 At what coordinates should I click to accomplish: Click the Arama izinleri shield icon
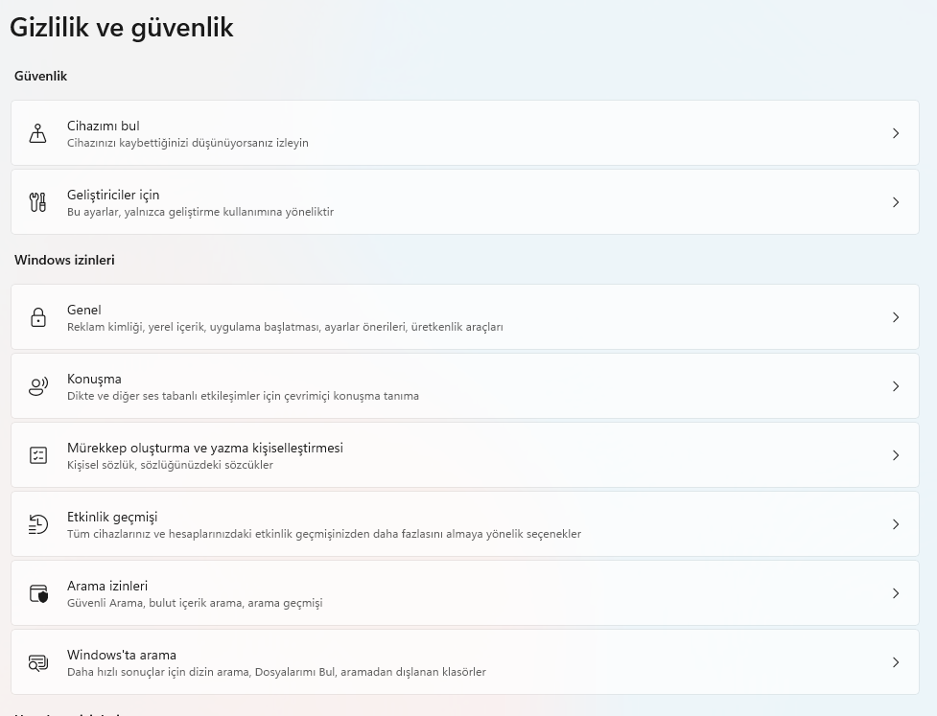(39, 593)
